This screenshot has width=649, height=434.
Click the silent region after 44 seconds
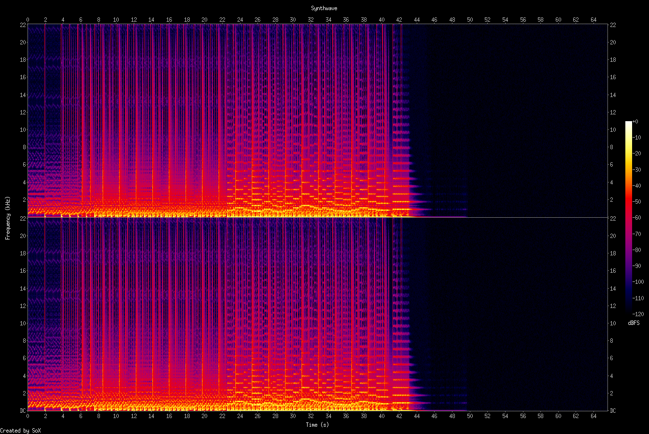coord(507,121)
